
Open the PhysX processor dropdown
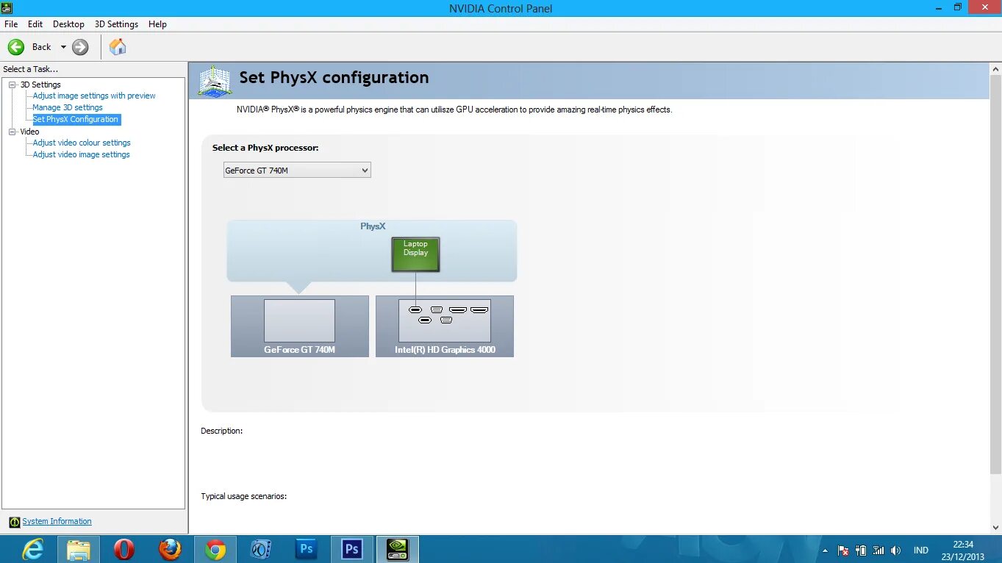coord(297,171)
